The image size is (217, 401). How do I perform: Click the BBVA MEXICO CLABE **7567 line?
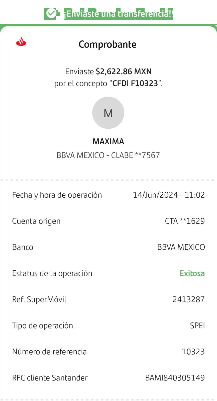tap(108, 155)
